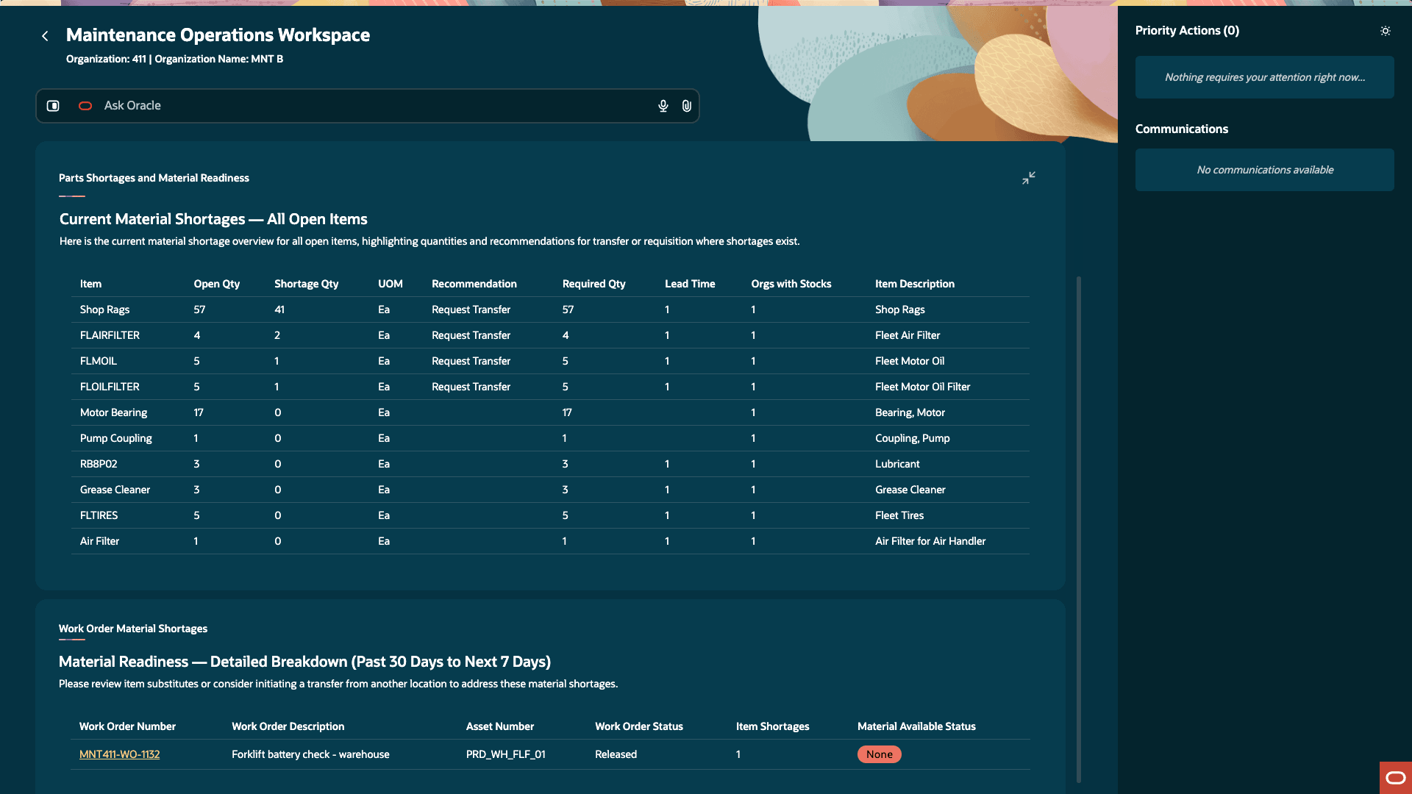Screen dimensions: 1412x794
Task: Open work order MNT411-WO-1132
Action: pos(119,754)
